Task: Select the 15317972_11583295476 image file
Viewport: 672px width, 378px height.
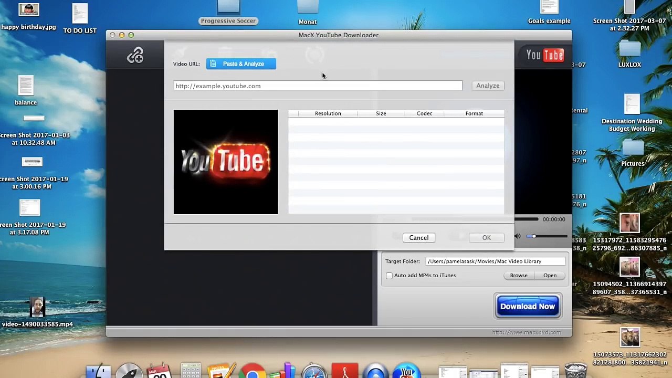Action: (x=629, y=232)
